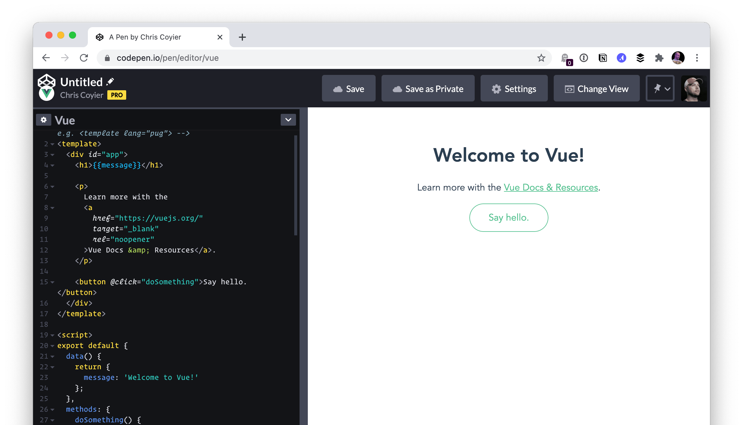Reload the page
Viewport: 743px width, 425px height.
tap(84, 58)
